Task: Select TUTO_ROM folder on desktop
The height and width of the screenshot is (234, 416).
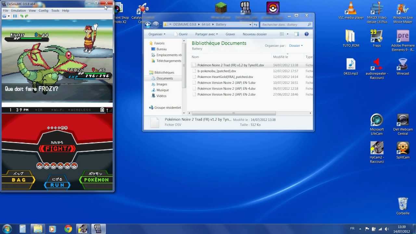Action: 351,39
